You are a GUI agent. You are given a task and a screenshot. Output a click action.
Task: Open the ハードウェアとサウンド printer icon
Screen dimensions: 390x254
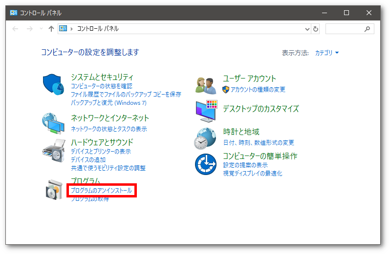click(x=54, y=151)
